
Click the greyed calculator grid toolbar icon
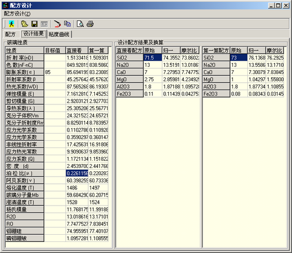pyautogui.click(x=44, y=24)
